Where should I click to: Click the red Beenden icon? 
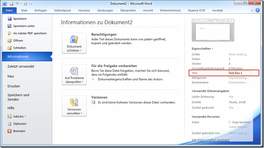[x=9, y=131]
